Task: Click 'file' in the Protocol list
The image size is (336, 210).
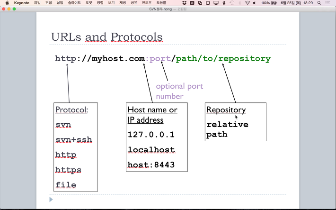Action: 66,185
